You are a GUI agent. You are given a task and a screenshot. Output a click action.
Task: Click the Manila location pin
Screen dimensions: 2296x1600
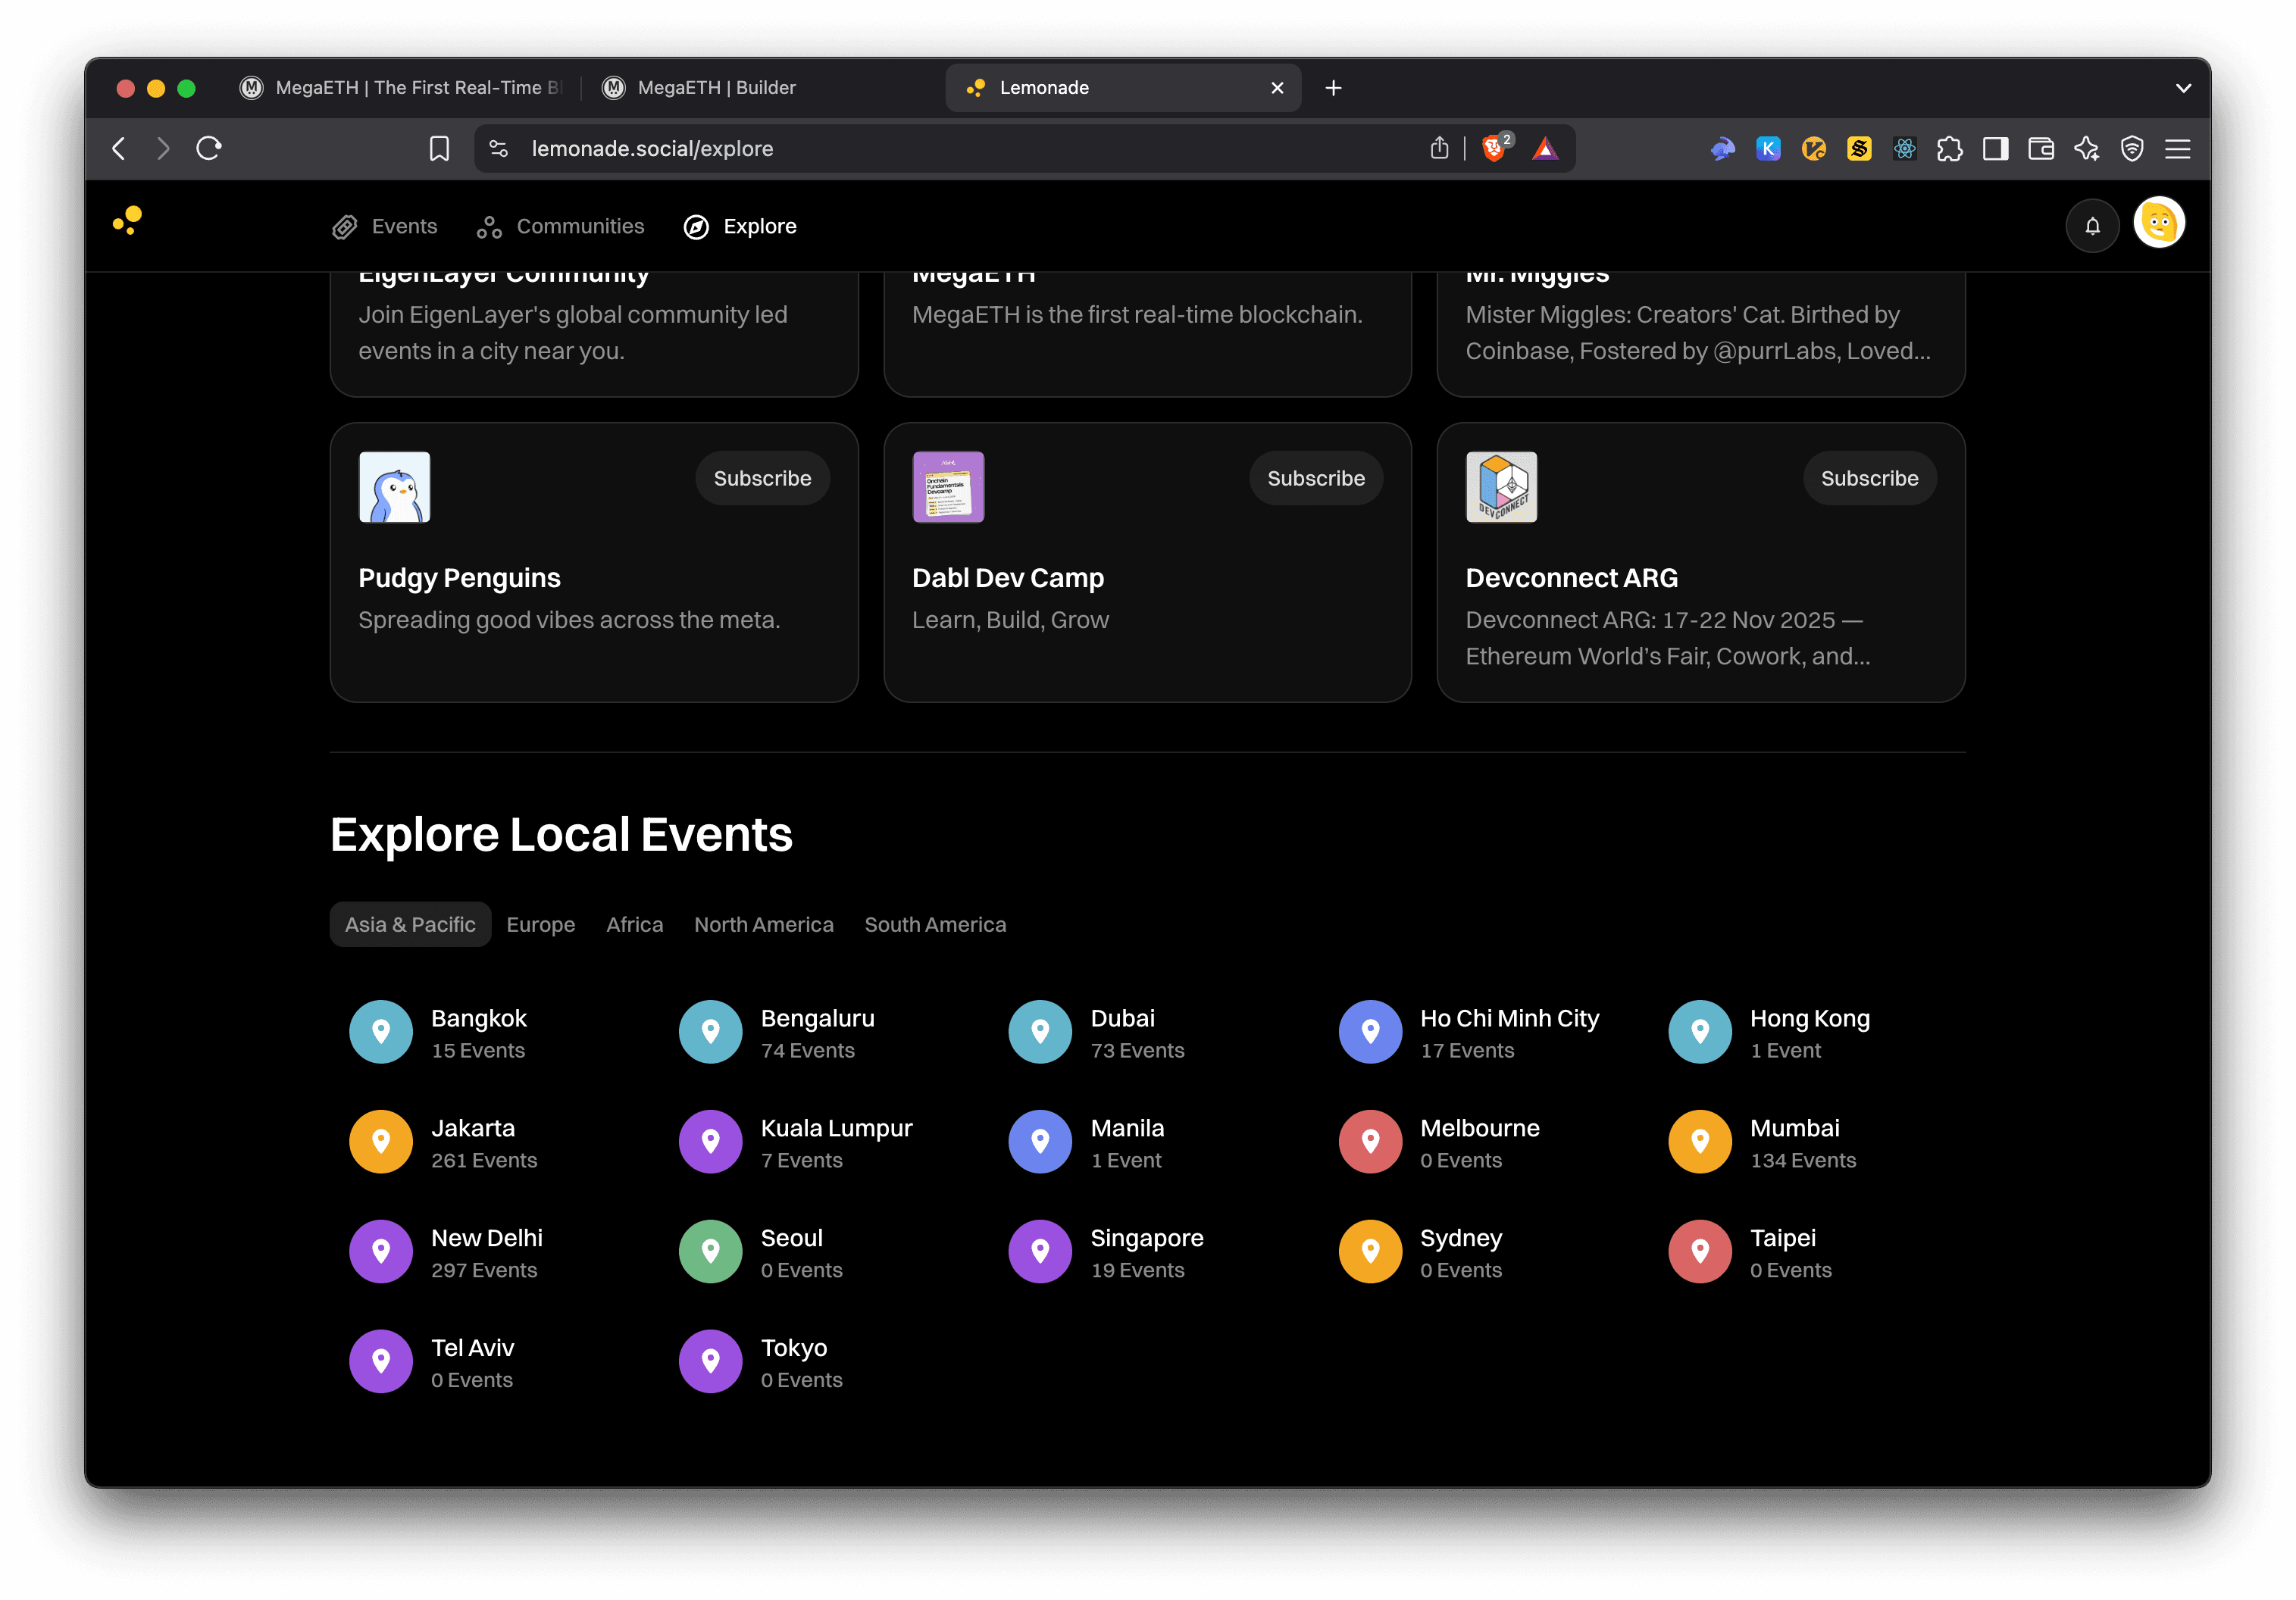point(1040,1142)
